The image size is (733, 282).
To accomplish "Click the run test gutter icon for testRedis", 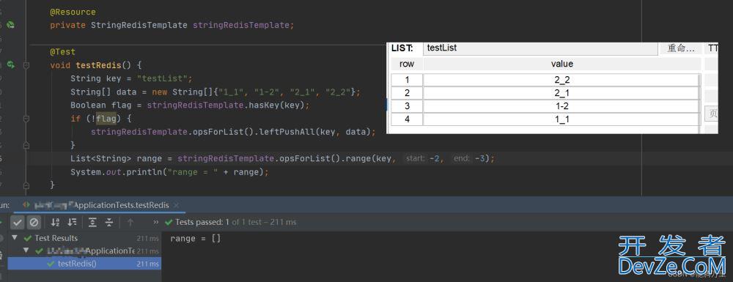I will pos(10,65).
